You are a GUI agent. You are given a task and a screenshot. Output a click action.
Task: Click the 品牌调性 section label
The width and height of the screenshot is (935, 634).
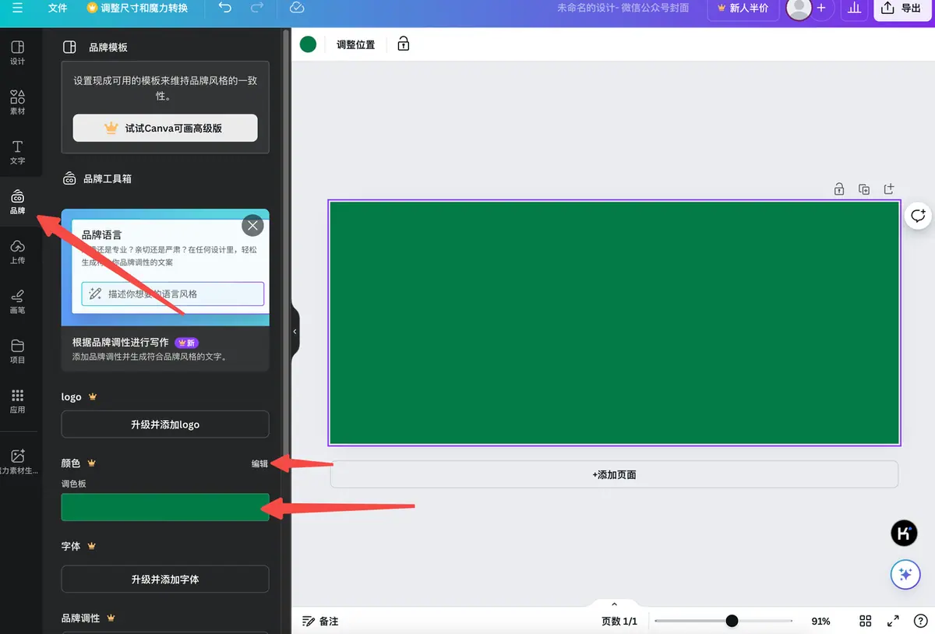[81, 618]
